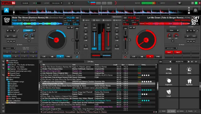Play deck B with red play button
201x114 pixels.
click(x=150, y=57)
